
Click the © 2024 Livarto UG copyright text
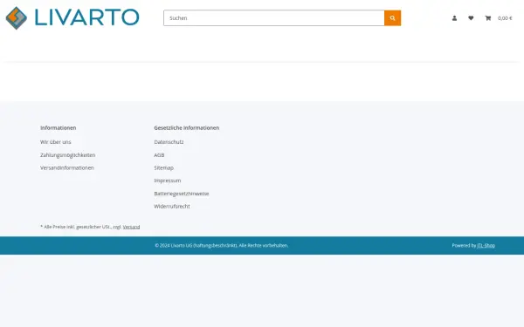tap(221, 245)
